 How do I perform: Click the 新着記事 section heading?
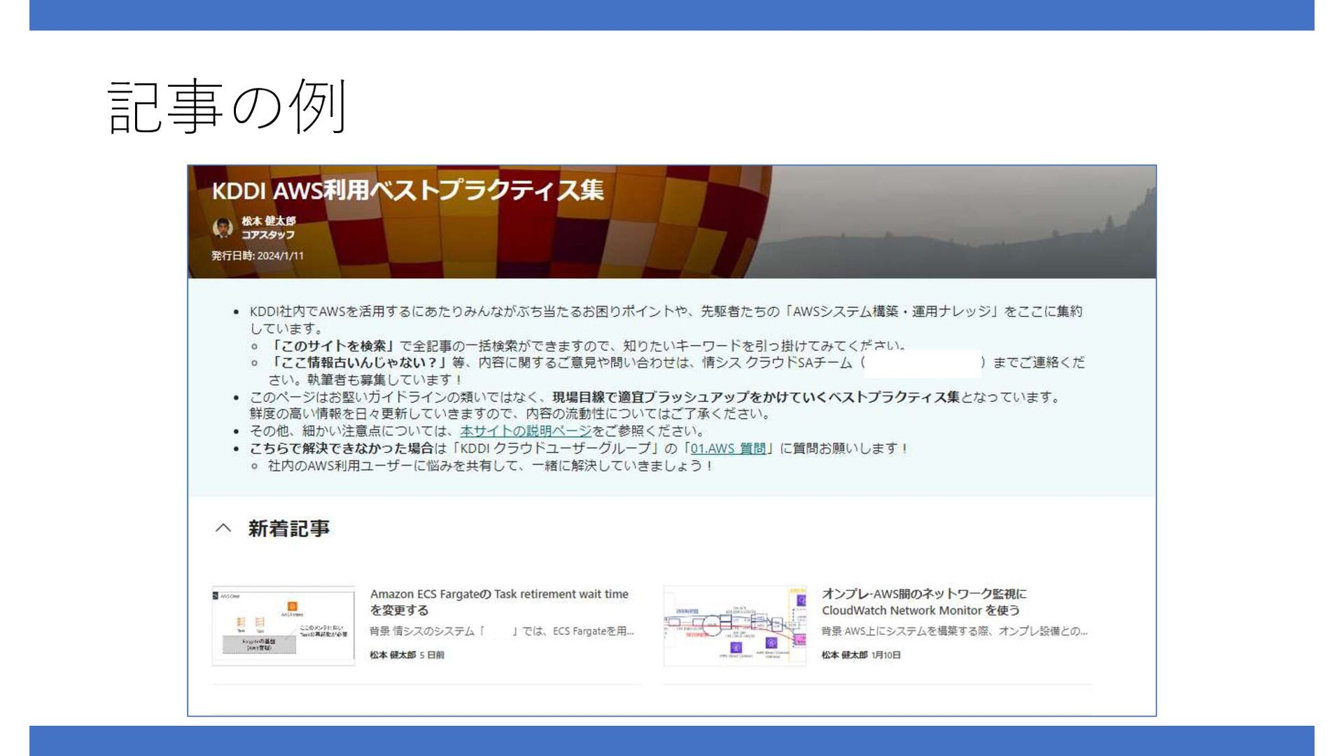tap(288, 528)
